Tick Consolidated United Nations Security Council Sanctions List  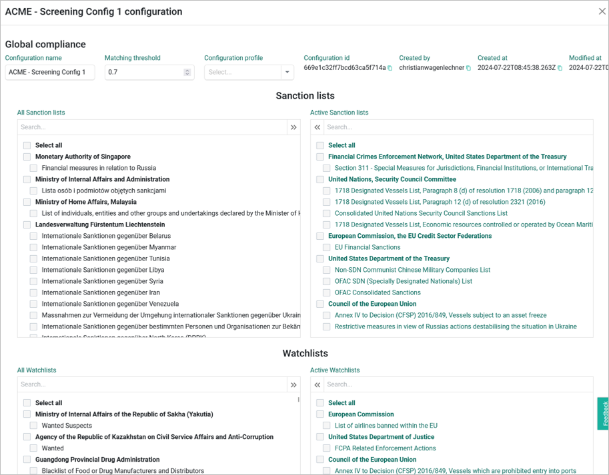(327, 213)
